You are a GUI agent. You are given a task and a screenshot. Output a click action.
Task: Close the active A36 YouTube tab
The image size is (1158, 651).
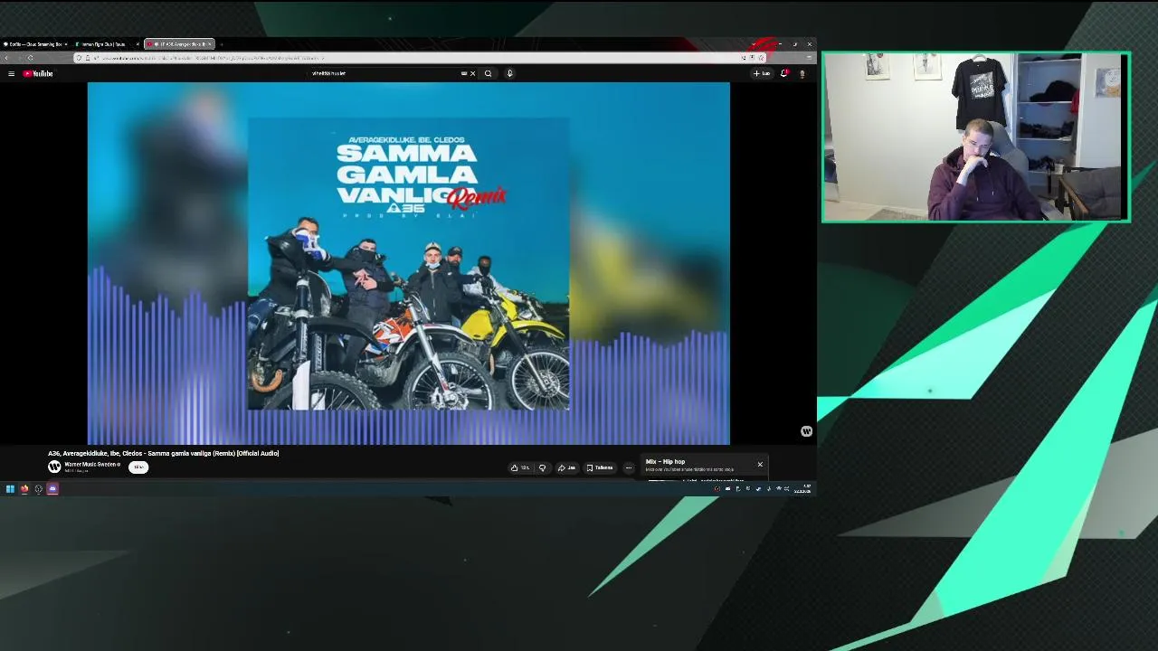coord(211,44)
